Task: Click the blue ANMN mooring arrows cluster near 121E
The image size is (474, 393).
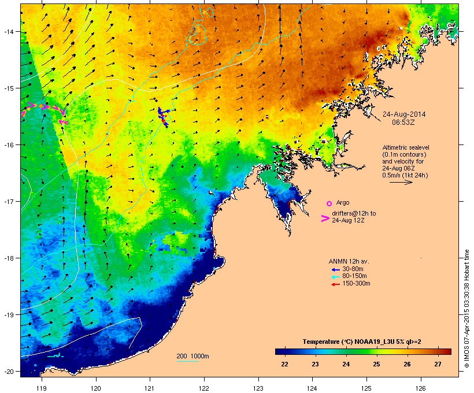Action: coord(163,117)
